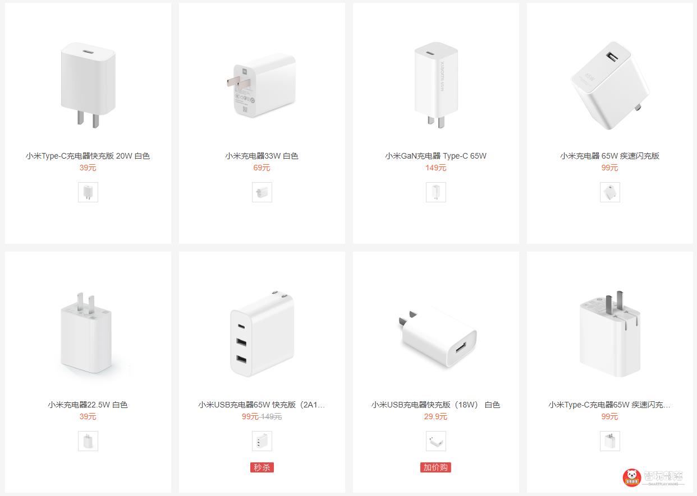Click the 加价购 red tag

click(x=436, y=467)
